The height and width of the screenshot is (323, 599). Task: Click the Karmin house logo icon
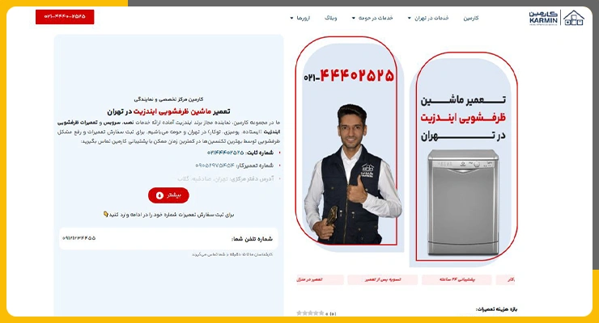point(573,18)
